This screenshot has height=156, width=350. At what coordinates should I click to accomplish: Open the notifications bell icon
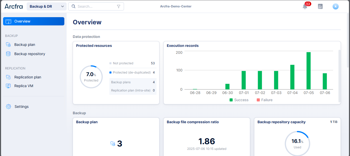coord(305,7)
